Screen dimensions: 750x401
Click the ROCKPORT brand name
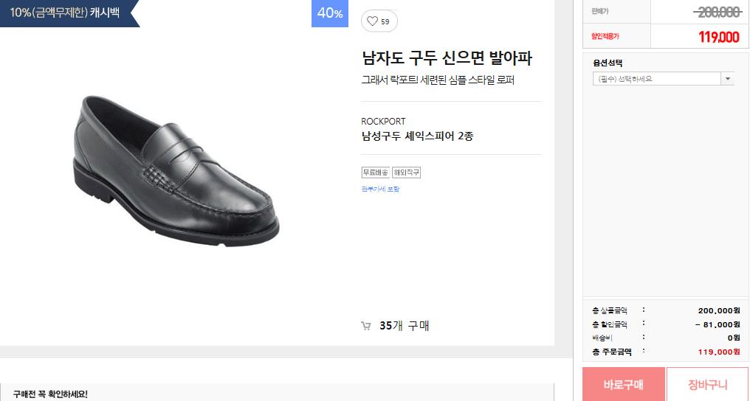383,121
